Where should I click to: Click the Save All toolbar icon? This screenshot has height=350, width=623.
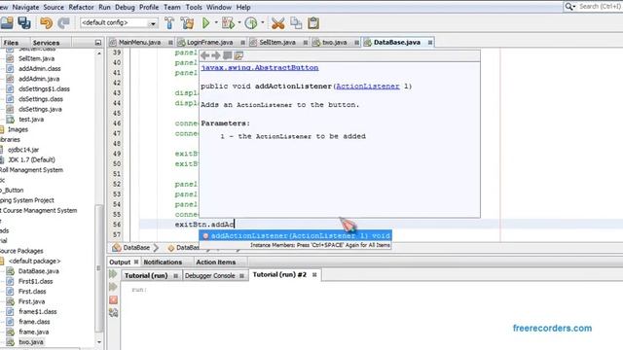click(24, 23)
